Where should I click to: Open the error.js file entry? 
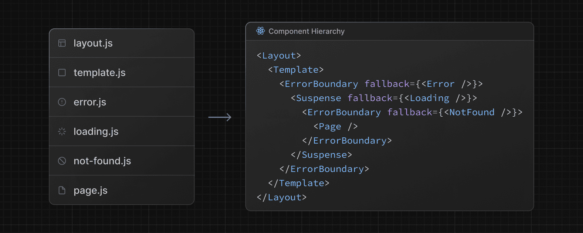pyautogui.click(x=90, y=102)
